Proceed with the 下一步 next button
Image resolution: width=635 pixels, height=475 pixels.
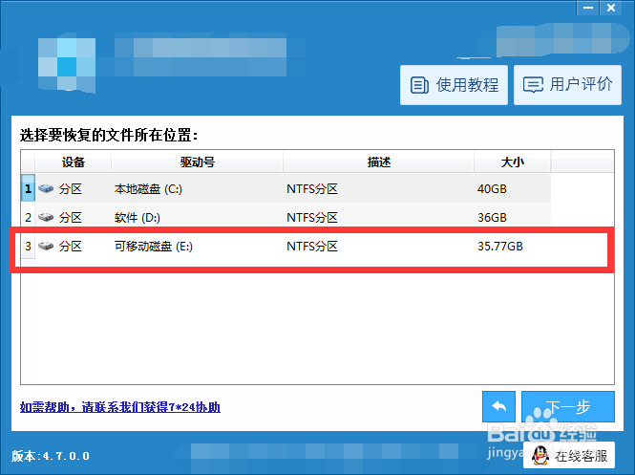(x=568, y=406)
